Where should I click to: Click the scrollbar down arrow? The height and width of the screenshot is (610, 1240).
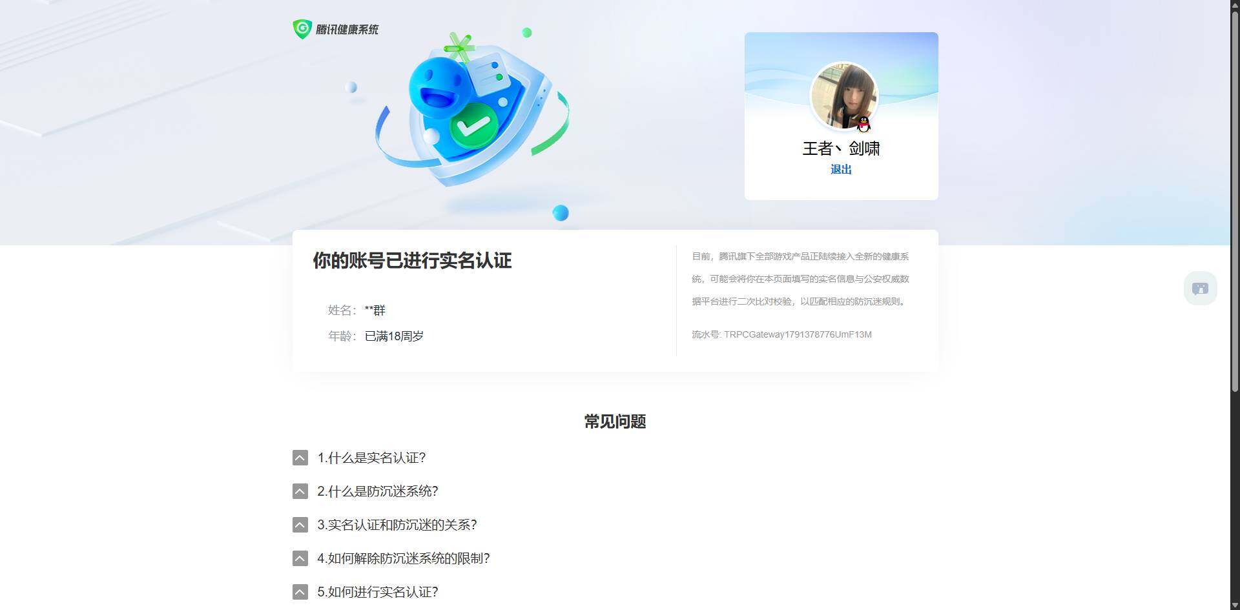pyautogui.click(x=1235, y=605)
